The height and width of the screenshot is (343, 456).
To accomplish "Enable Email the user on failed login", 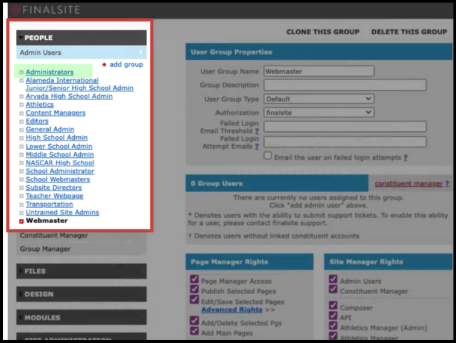I will pyautogui.click(x=268, y=156).
